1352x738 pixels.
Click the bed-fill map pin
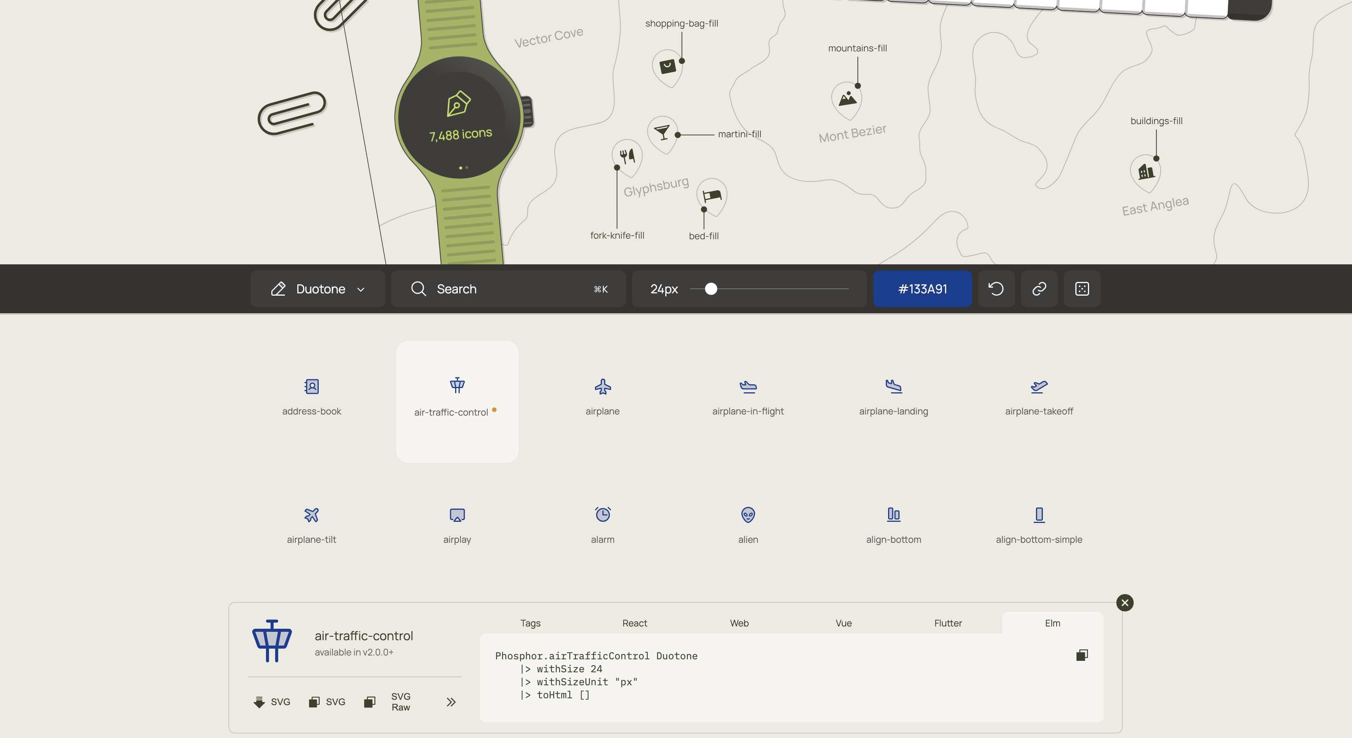pos(712,197)
